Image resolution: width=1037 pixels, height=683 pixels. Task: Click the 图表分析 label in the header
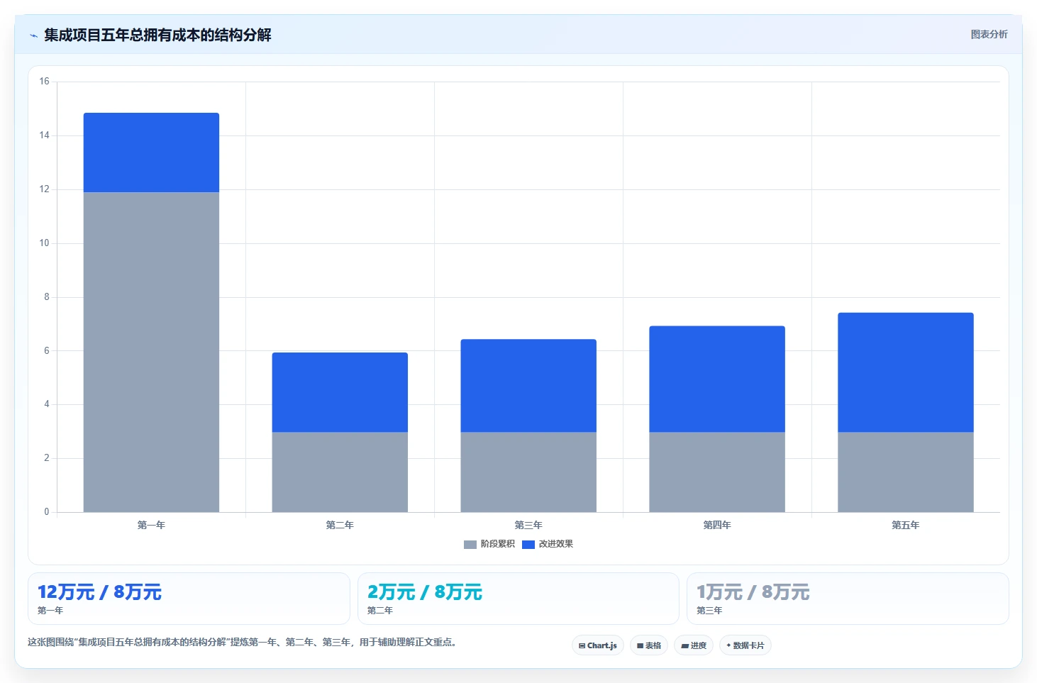[x=989, y=34]
